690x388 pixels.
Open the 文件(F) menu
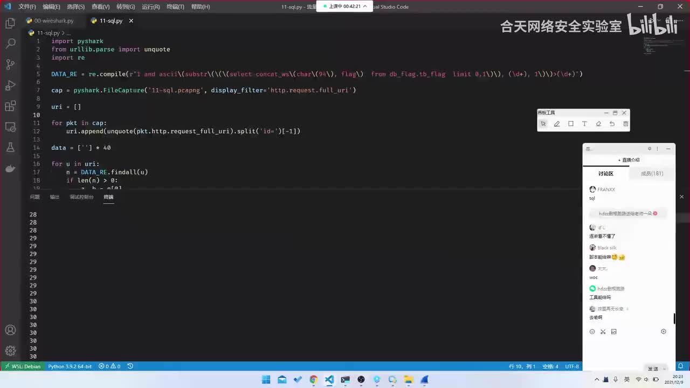(27, 7)
